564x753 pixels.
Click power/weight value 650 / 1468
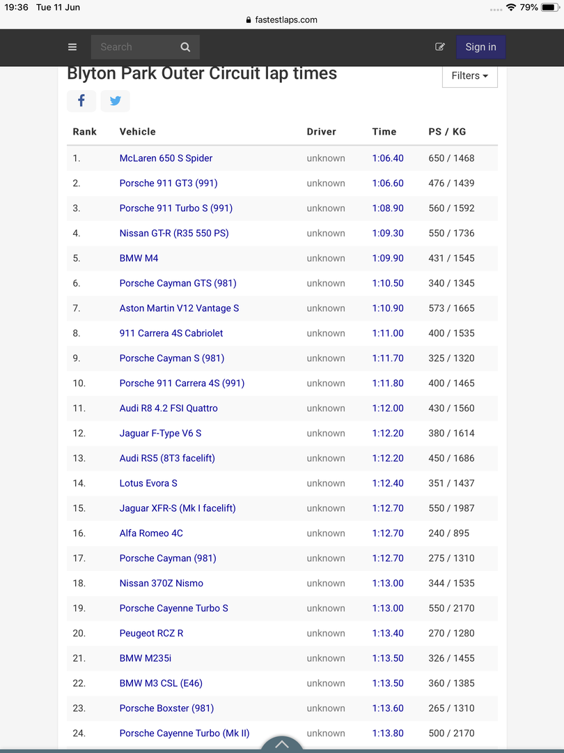tap(451, 158)
